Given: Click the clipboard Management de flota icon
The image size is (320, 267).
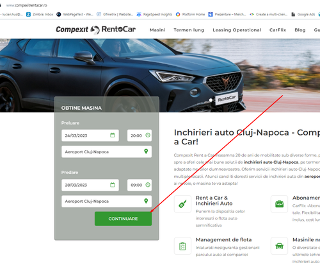Looking at the screenshot, I should (182, 246).
